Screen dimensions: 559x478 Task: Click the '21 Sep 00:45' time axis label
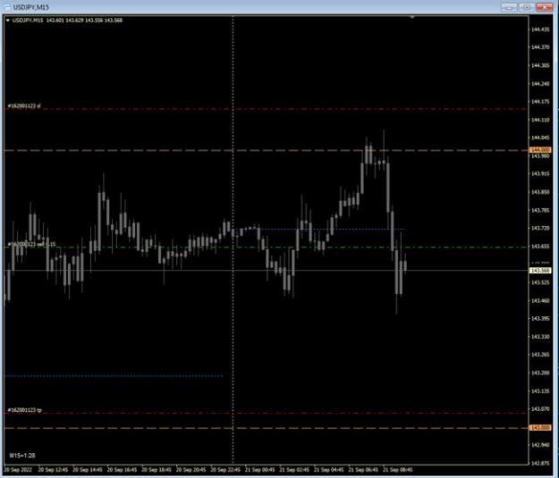pyautogui.click(x=259, y=470)
